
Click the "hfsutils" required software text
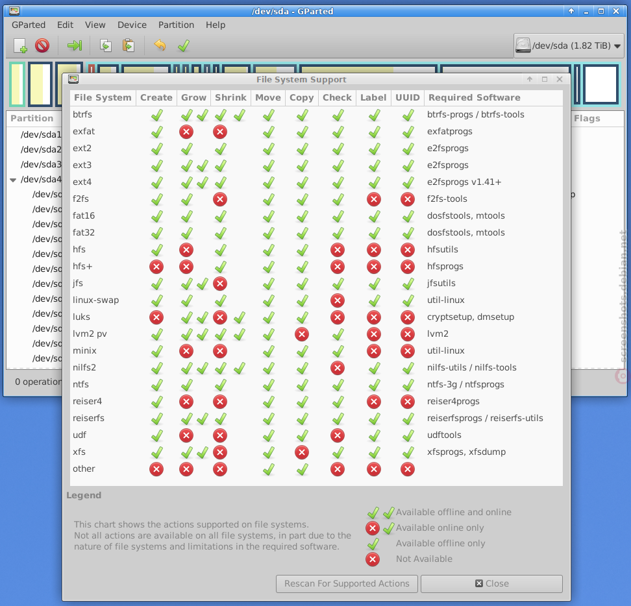pyautogui.click(x=443, y=250)
